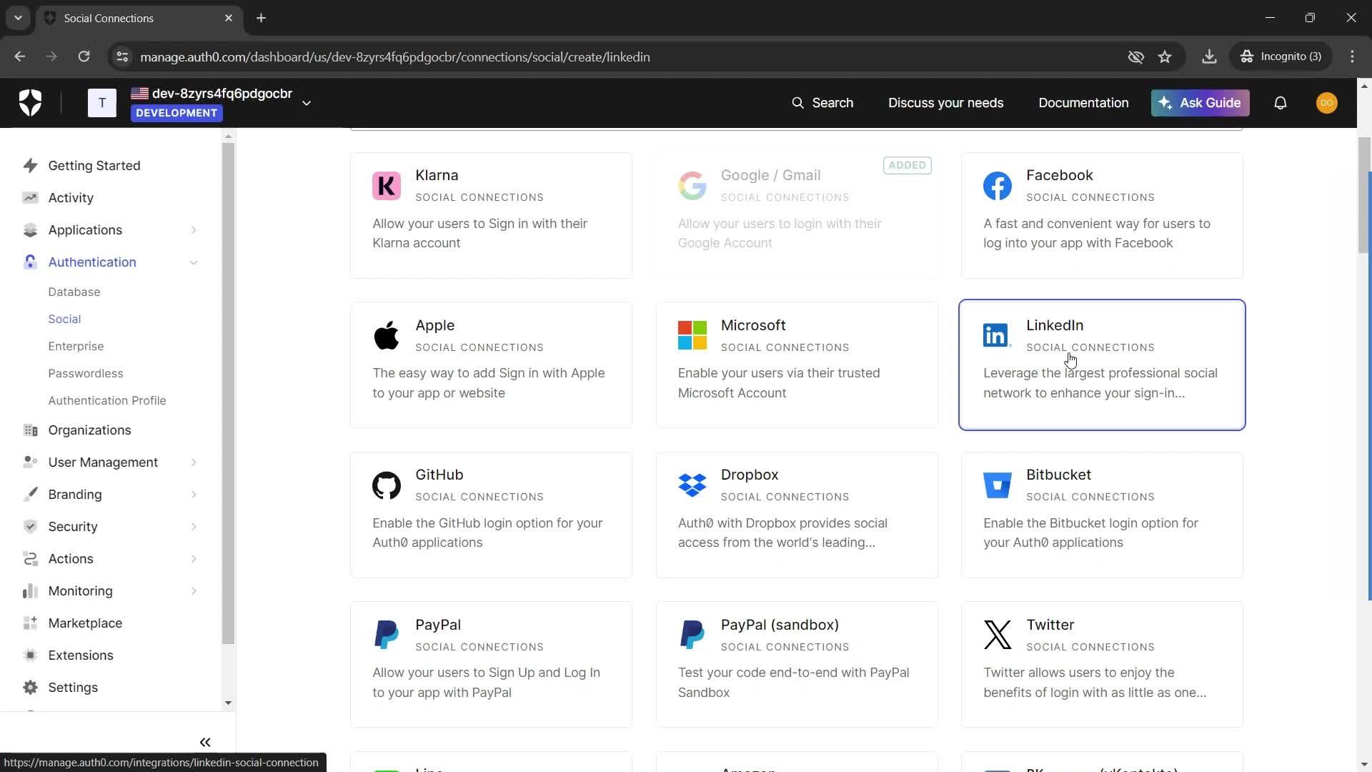Click the Incognito profile indicator
This screenshot has width=1372, height=772.
pos(1282,57)
